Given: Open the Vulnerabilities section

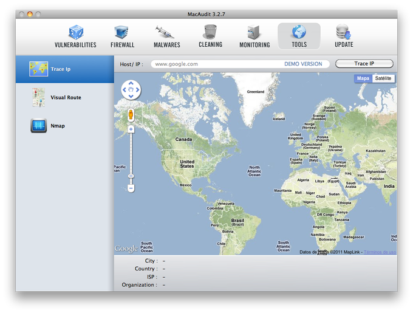Looking at the screenshot, I should click(75, 36).
